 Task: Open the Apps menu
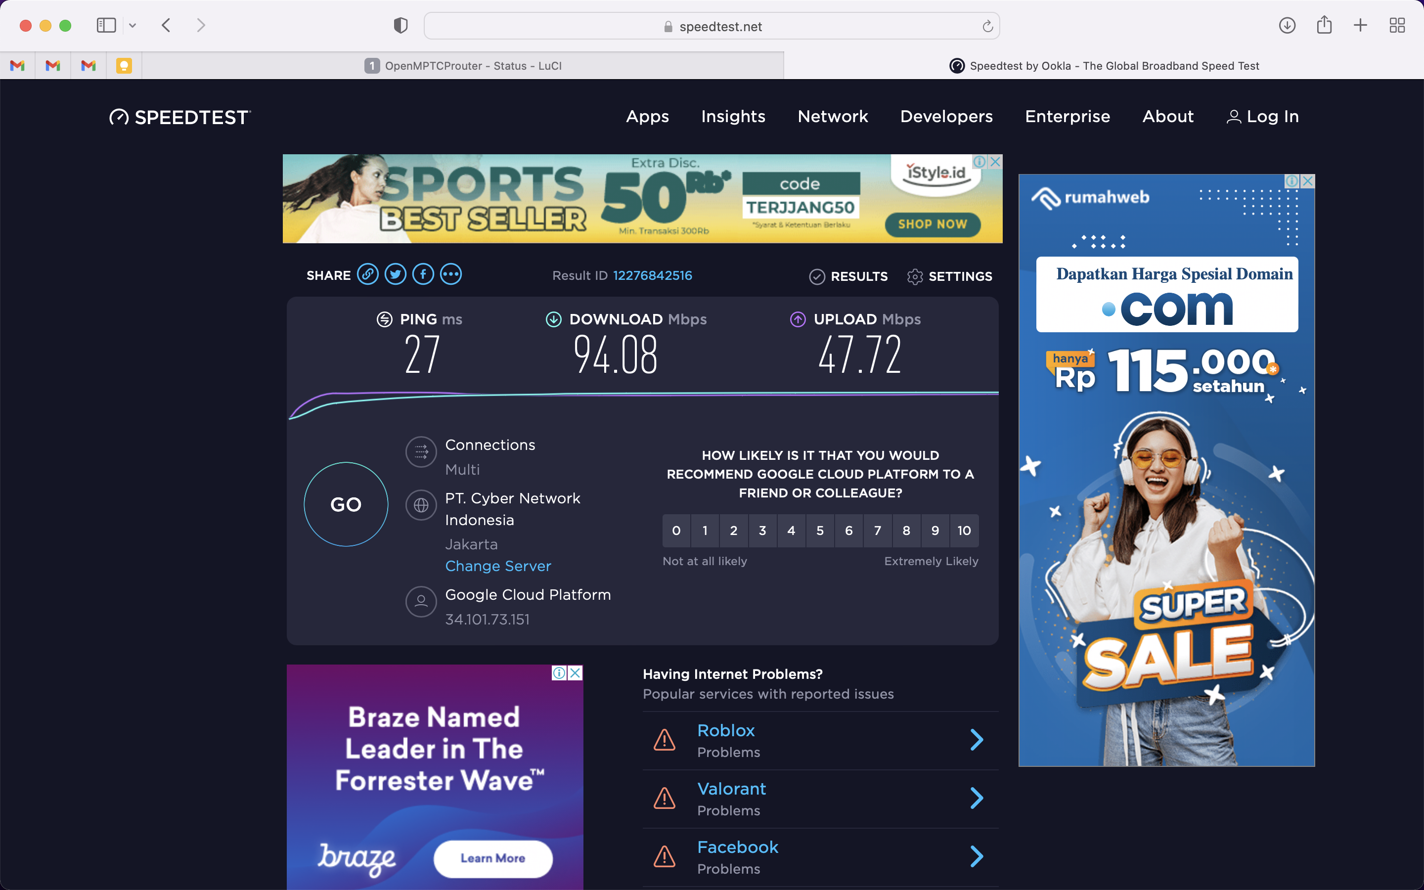click(x=647, y=117)
